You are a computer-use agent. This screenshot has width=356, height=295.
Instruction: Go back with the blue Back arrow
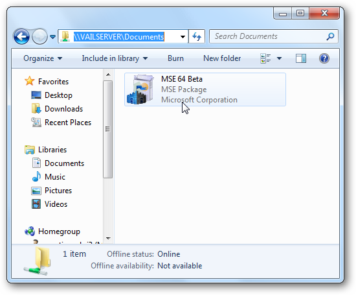click(x=22, y=36)
